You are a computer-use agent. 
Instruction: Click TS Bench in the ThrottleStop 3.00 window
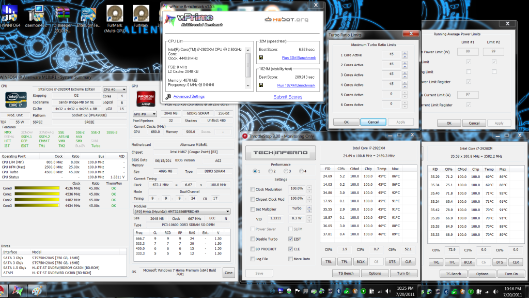pos(346,273)
